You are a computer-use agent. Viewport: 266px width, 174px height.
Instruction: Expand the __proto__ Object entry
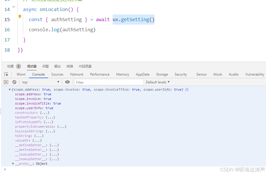pyautogui.click(x=13, y=163)
